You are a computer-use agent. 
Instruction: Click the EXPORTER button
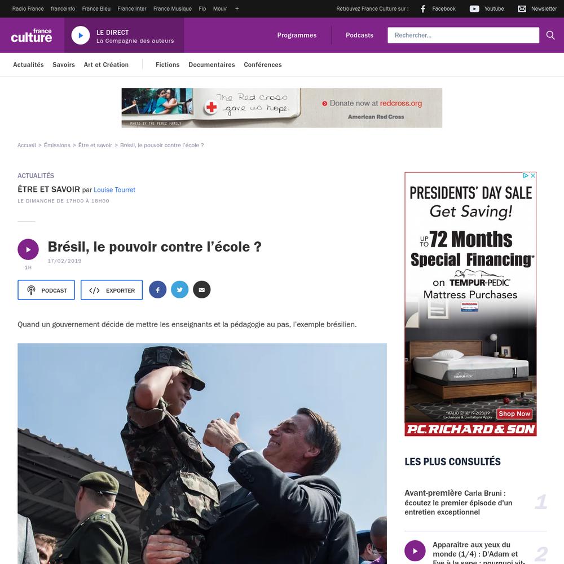112,290
